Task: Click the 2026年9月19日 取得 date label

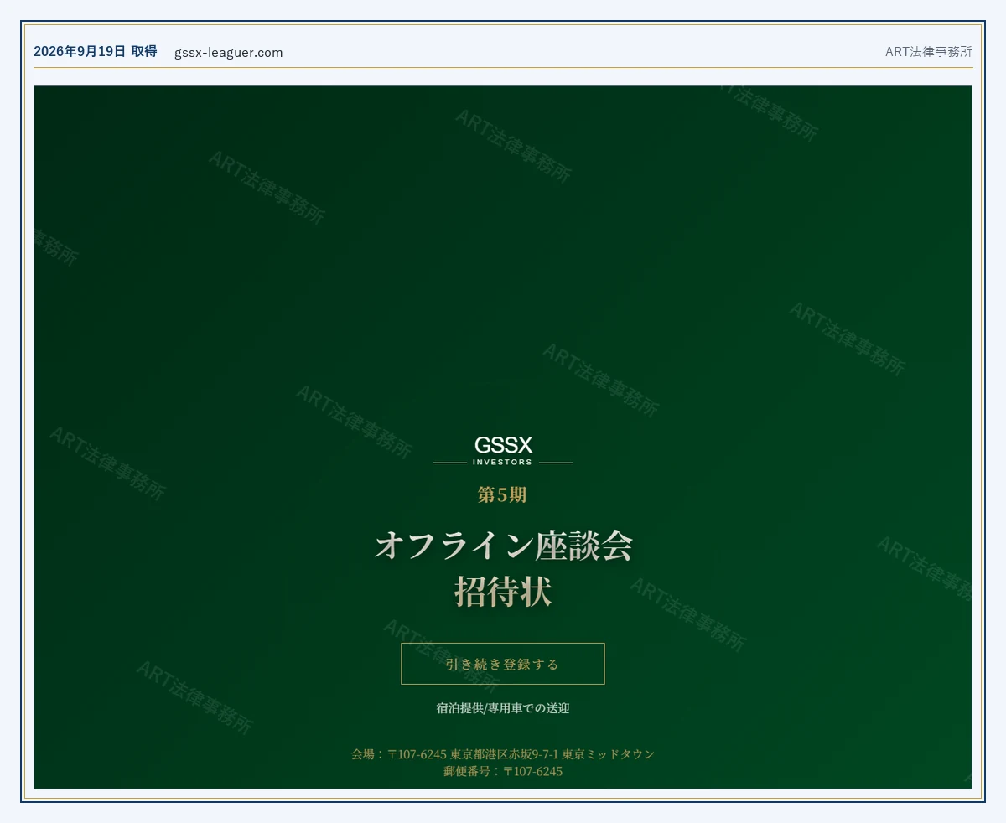Action: click(x=96, y=51)
